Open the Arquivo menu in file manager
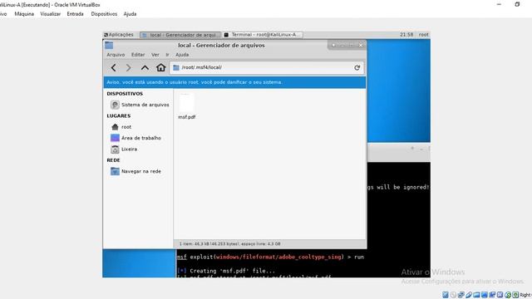This screenshot has height=299, width=532. (116, 55)
